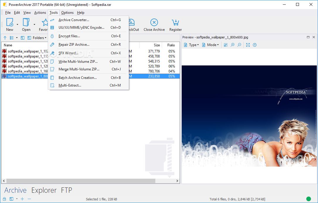The height and width of the screenshot is (203, 318).
Task: Click the minus icon in status bar
Action: coord(29,199)
